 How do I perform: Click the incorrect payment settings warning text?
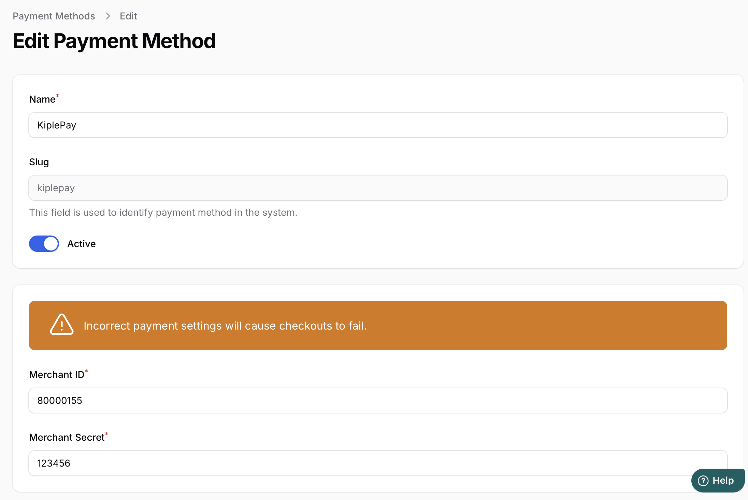pos(225,326)
